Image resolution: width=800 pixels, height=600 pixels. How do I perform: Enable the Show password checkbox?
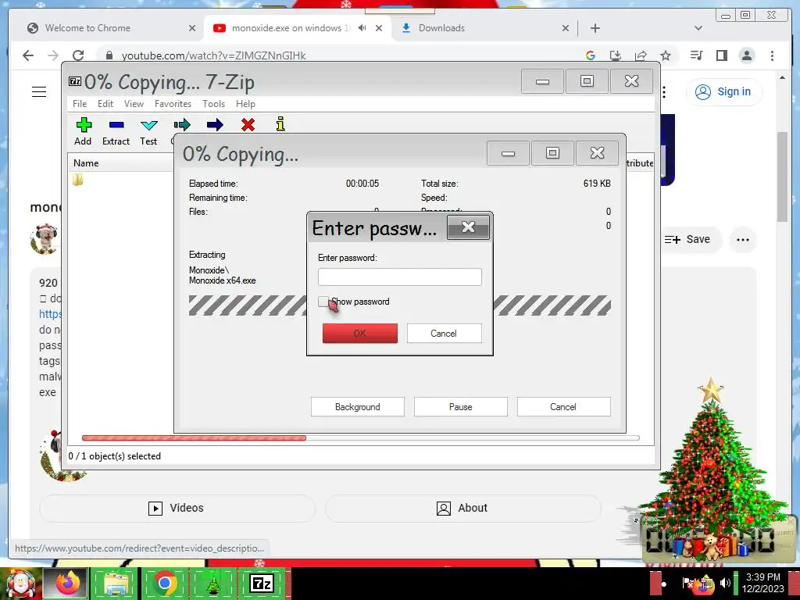pyautogui.click(x=323, y=302)
